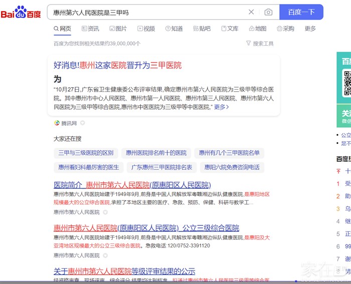Click the Tencent News source icon

(57, 123)
